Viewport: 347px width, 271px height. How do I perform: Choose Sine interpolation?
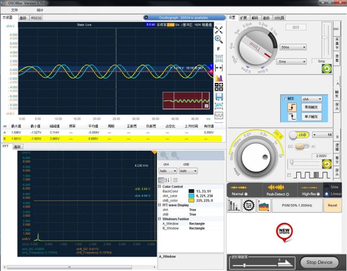pos(327,187)
